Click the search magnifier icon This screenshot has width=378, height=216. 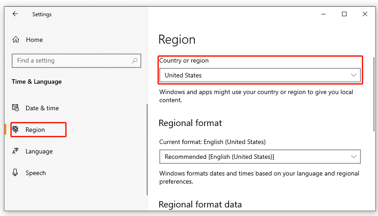[134, 60]
